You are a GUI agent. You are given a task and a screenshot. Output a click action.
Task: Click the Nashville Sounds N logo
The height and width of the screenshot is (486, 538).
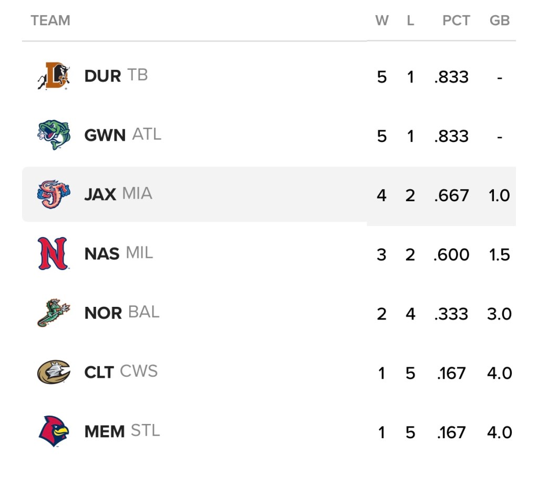point(53,254)
